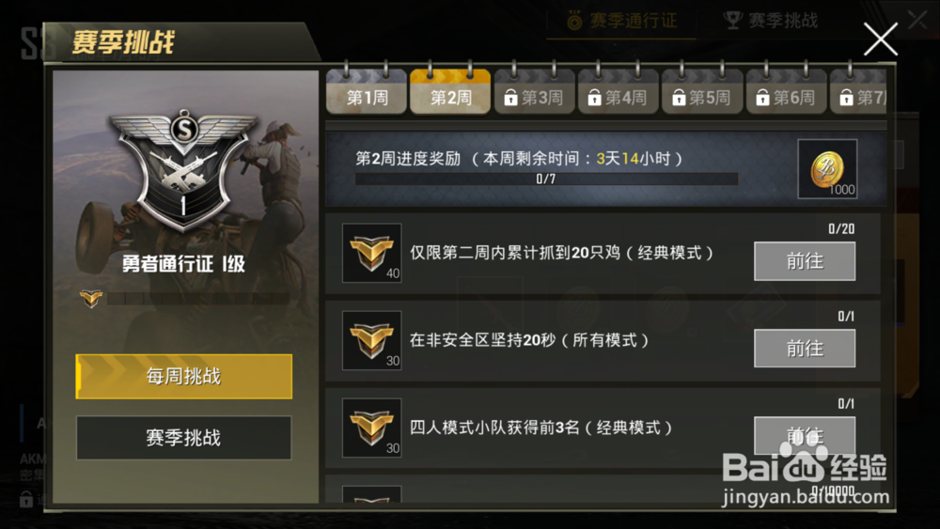Viewport: 940px width, 529px height.
Task: Select the 每周挑战 button
Action: [184, 376]
